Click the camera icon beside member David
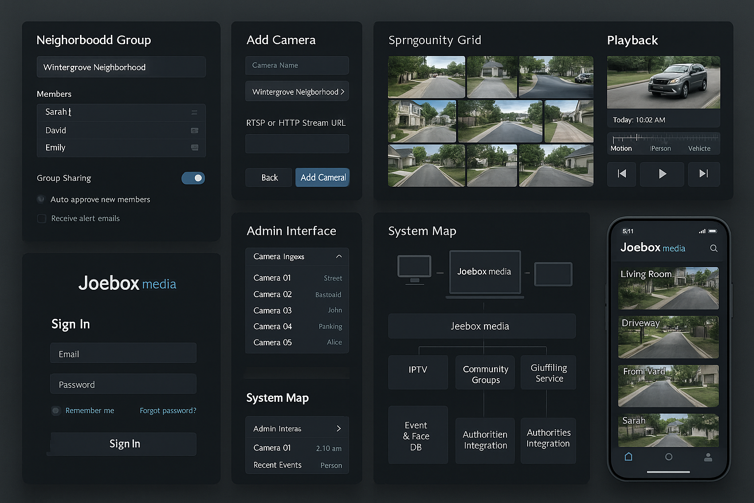Image resolution: width=754 pixels, height=503 pixels. coord(194,130)
